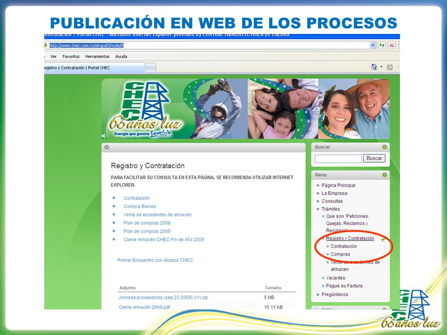The width and height of the screenshot is (447, 335).
Task: Select Vacantes in side menu
Action: (x=336, y=278)
